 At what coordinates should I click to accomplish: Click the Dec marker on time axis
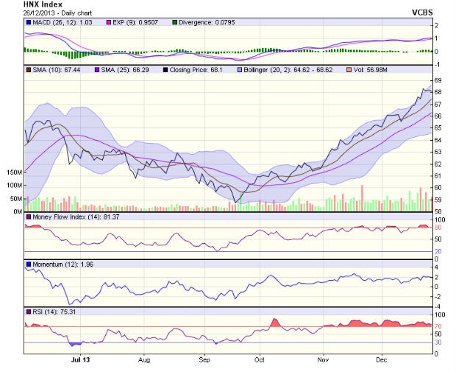(x=382, y=360)
